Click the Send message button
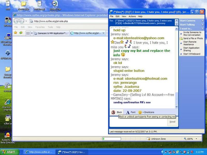Image resolution: width=207 pixels, height=155 pixels. [x=172, y=122]
